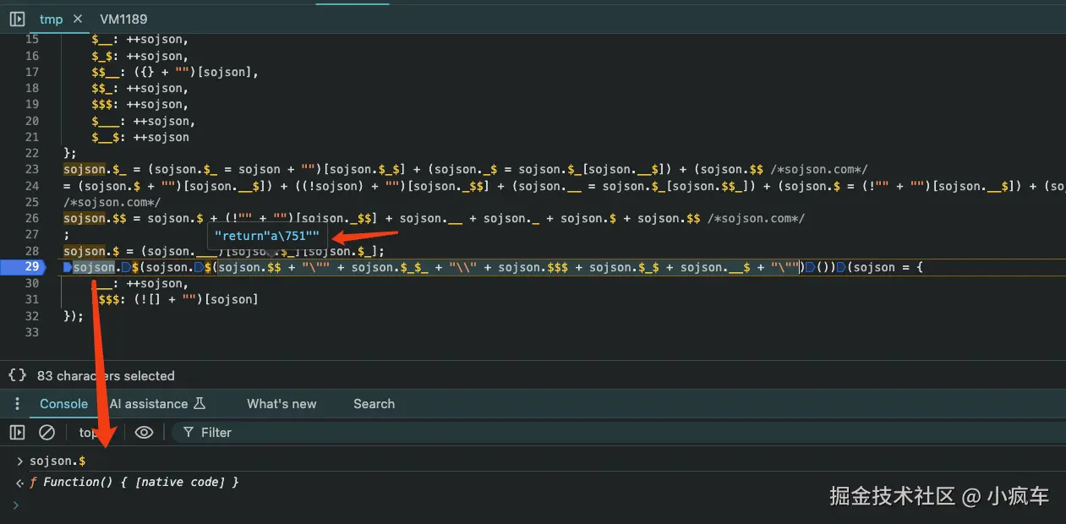Open the drawer three-dot menu
This screenshot has width=1066, height=524.
click(17, 404)
